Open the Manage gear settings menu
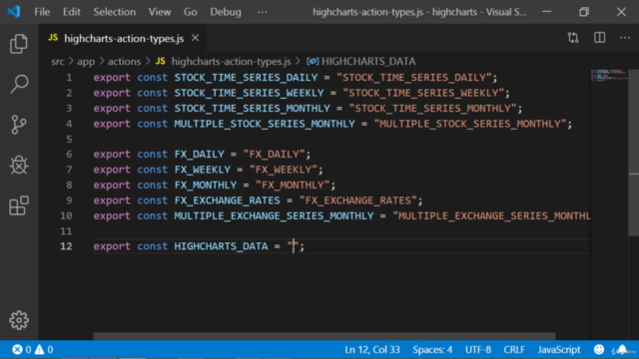The height and width of the screenshot is (359, 639). (x=19, y=320)
